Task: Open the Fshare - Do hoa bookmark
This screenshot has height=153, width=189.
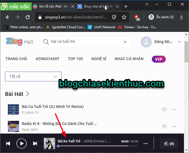Action: (137, 27)
